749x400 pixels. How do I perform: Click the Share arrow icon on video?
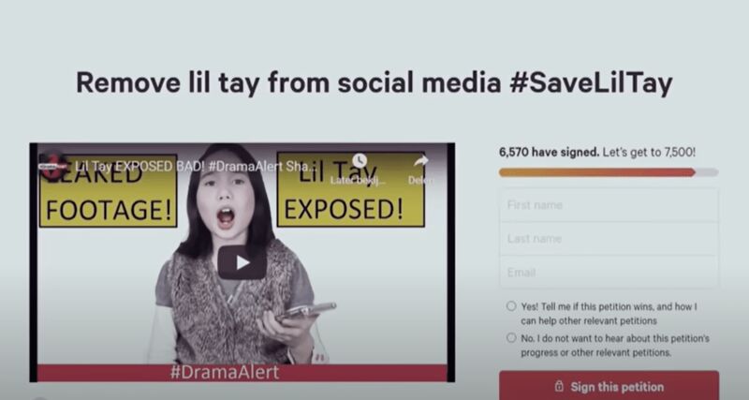pyautogui.click(x=420, y=162)
